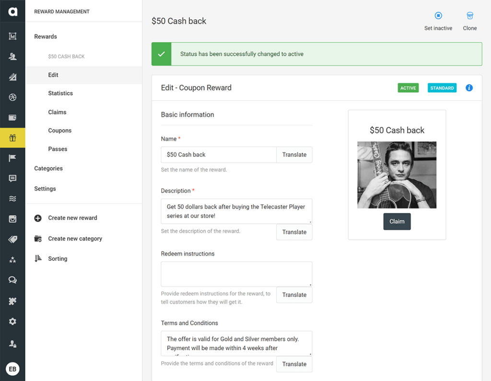
Task: Switch to the Statistics page
Action: (x=59, y=93)
